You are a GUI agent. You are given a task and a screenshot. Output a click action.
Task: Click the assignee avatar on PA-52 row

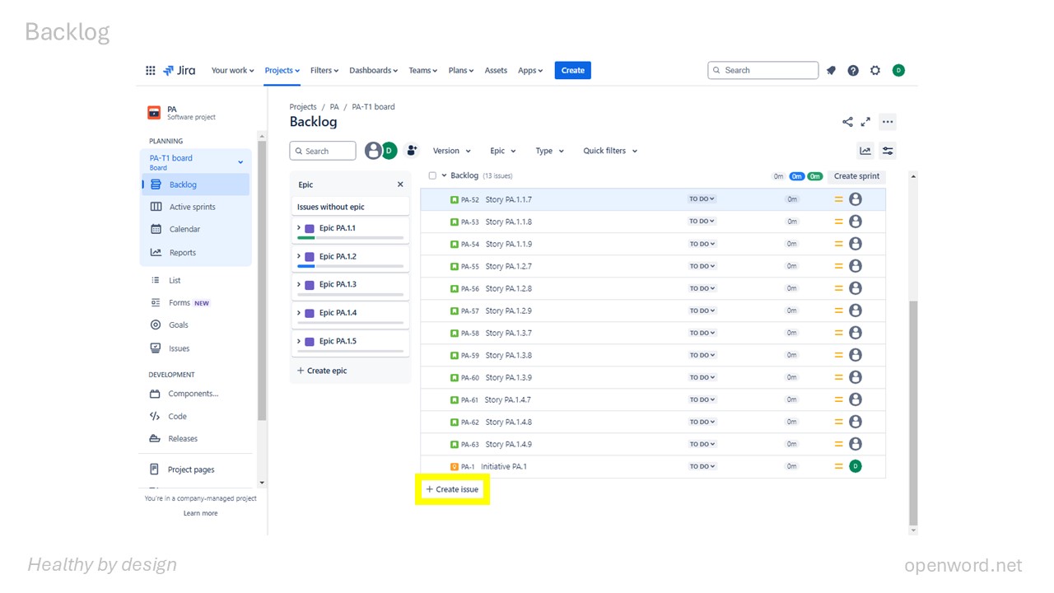tap(856, 199)
